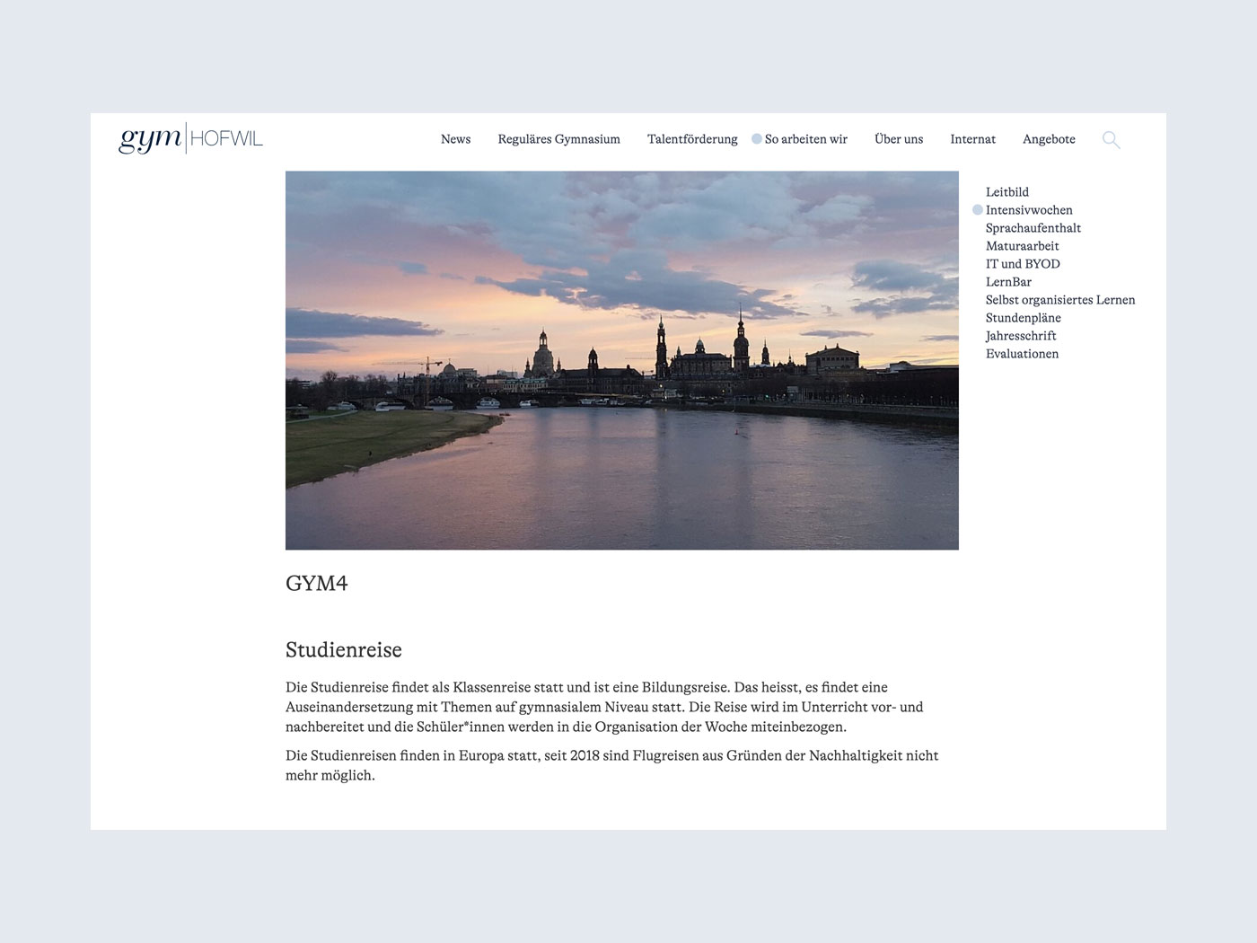The height and width of the screenshot is (943, 1257).
Task: Open the So arbeiten wir section
Action: tap(805, 139)
